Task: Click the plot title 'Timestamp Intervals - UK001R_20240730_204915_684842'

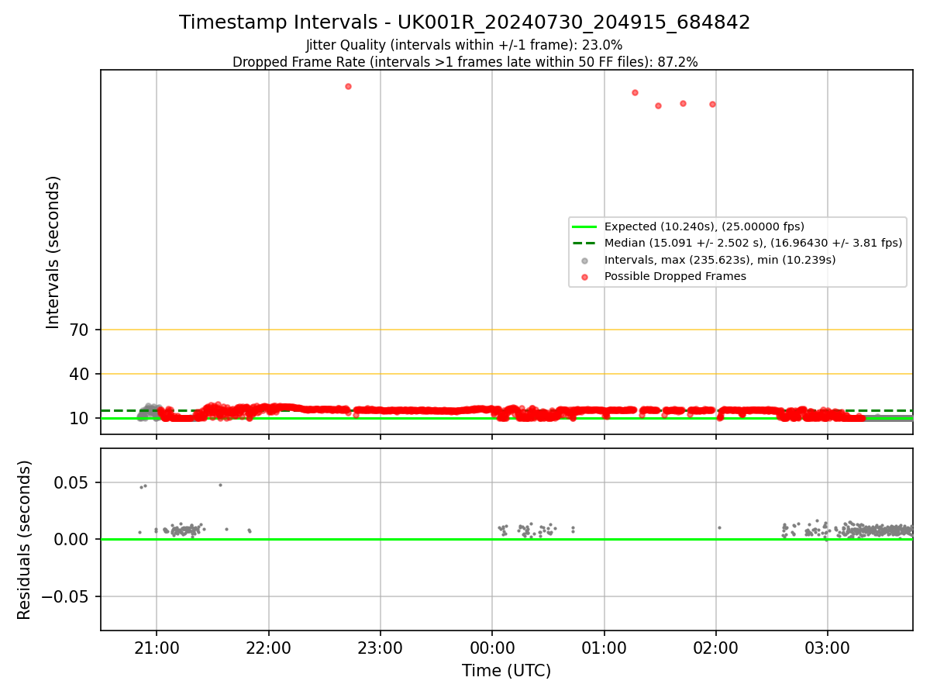Action: point(464,22)
